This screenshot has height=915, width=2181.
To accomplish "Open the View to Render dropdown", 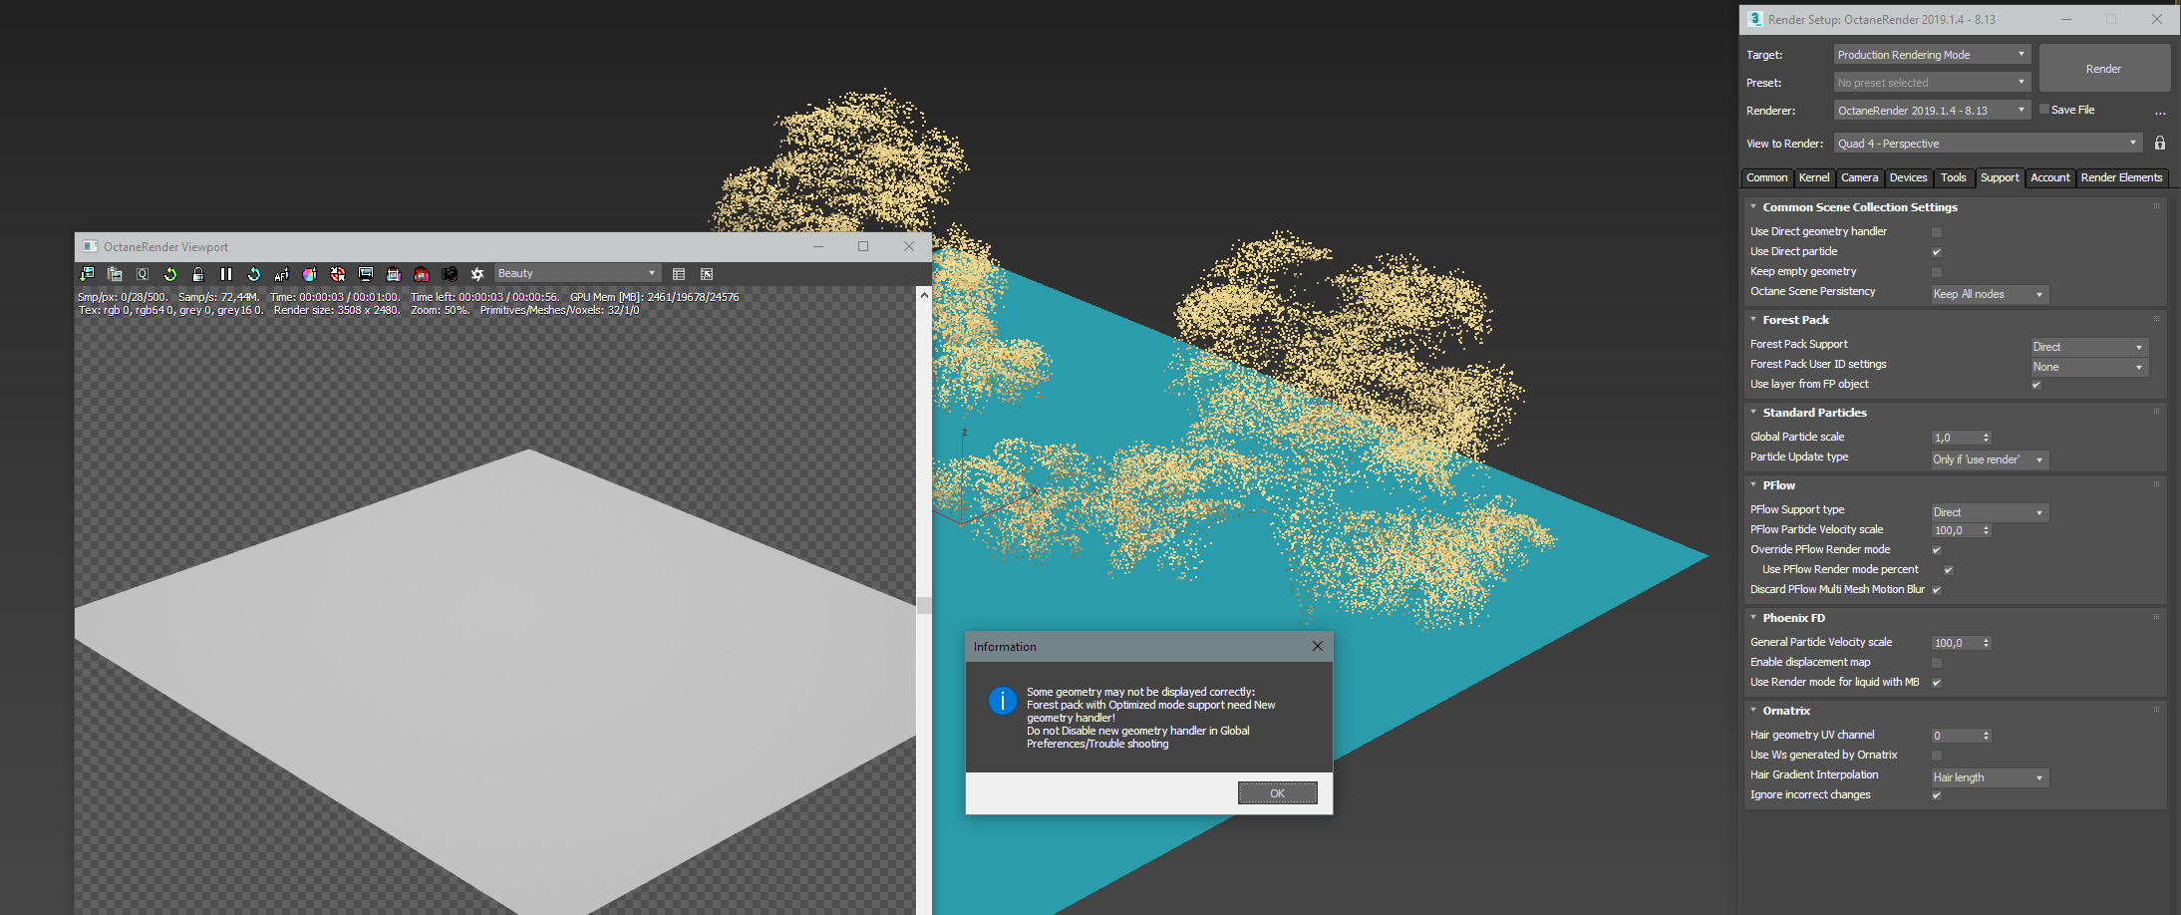I will (x=1988, y=144).
